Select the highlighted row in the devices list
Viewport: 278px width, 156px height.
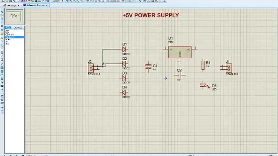click(14, 37)
